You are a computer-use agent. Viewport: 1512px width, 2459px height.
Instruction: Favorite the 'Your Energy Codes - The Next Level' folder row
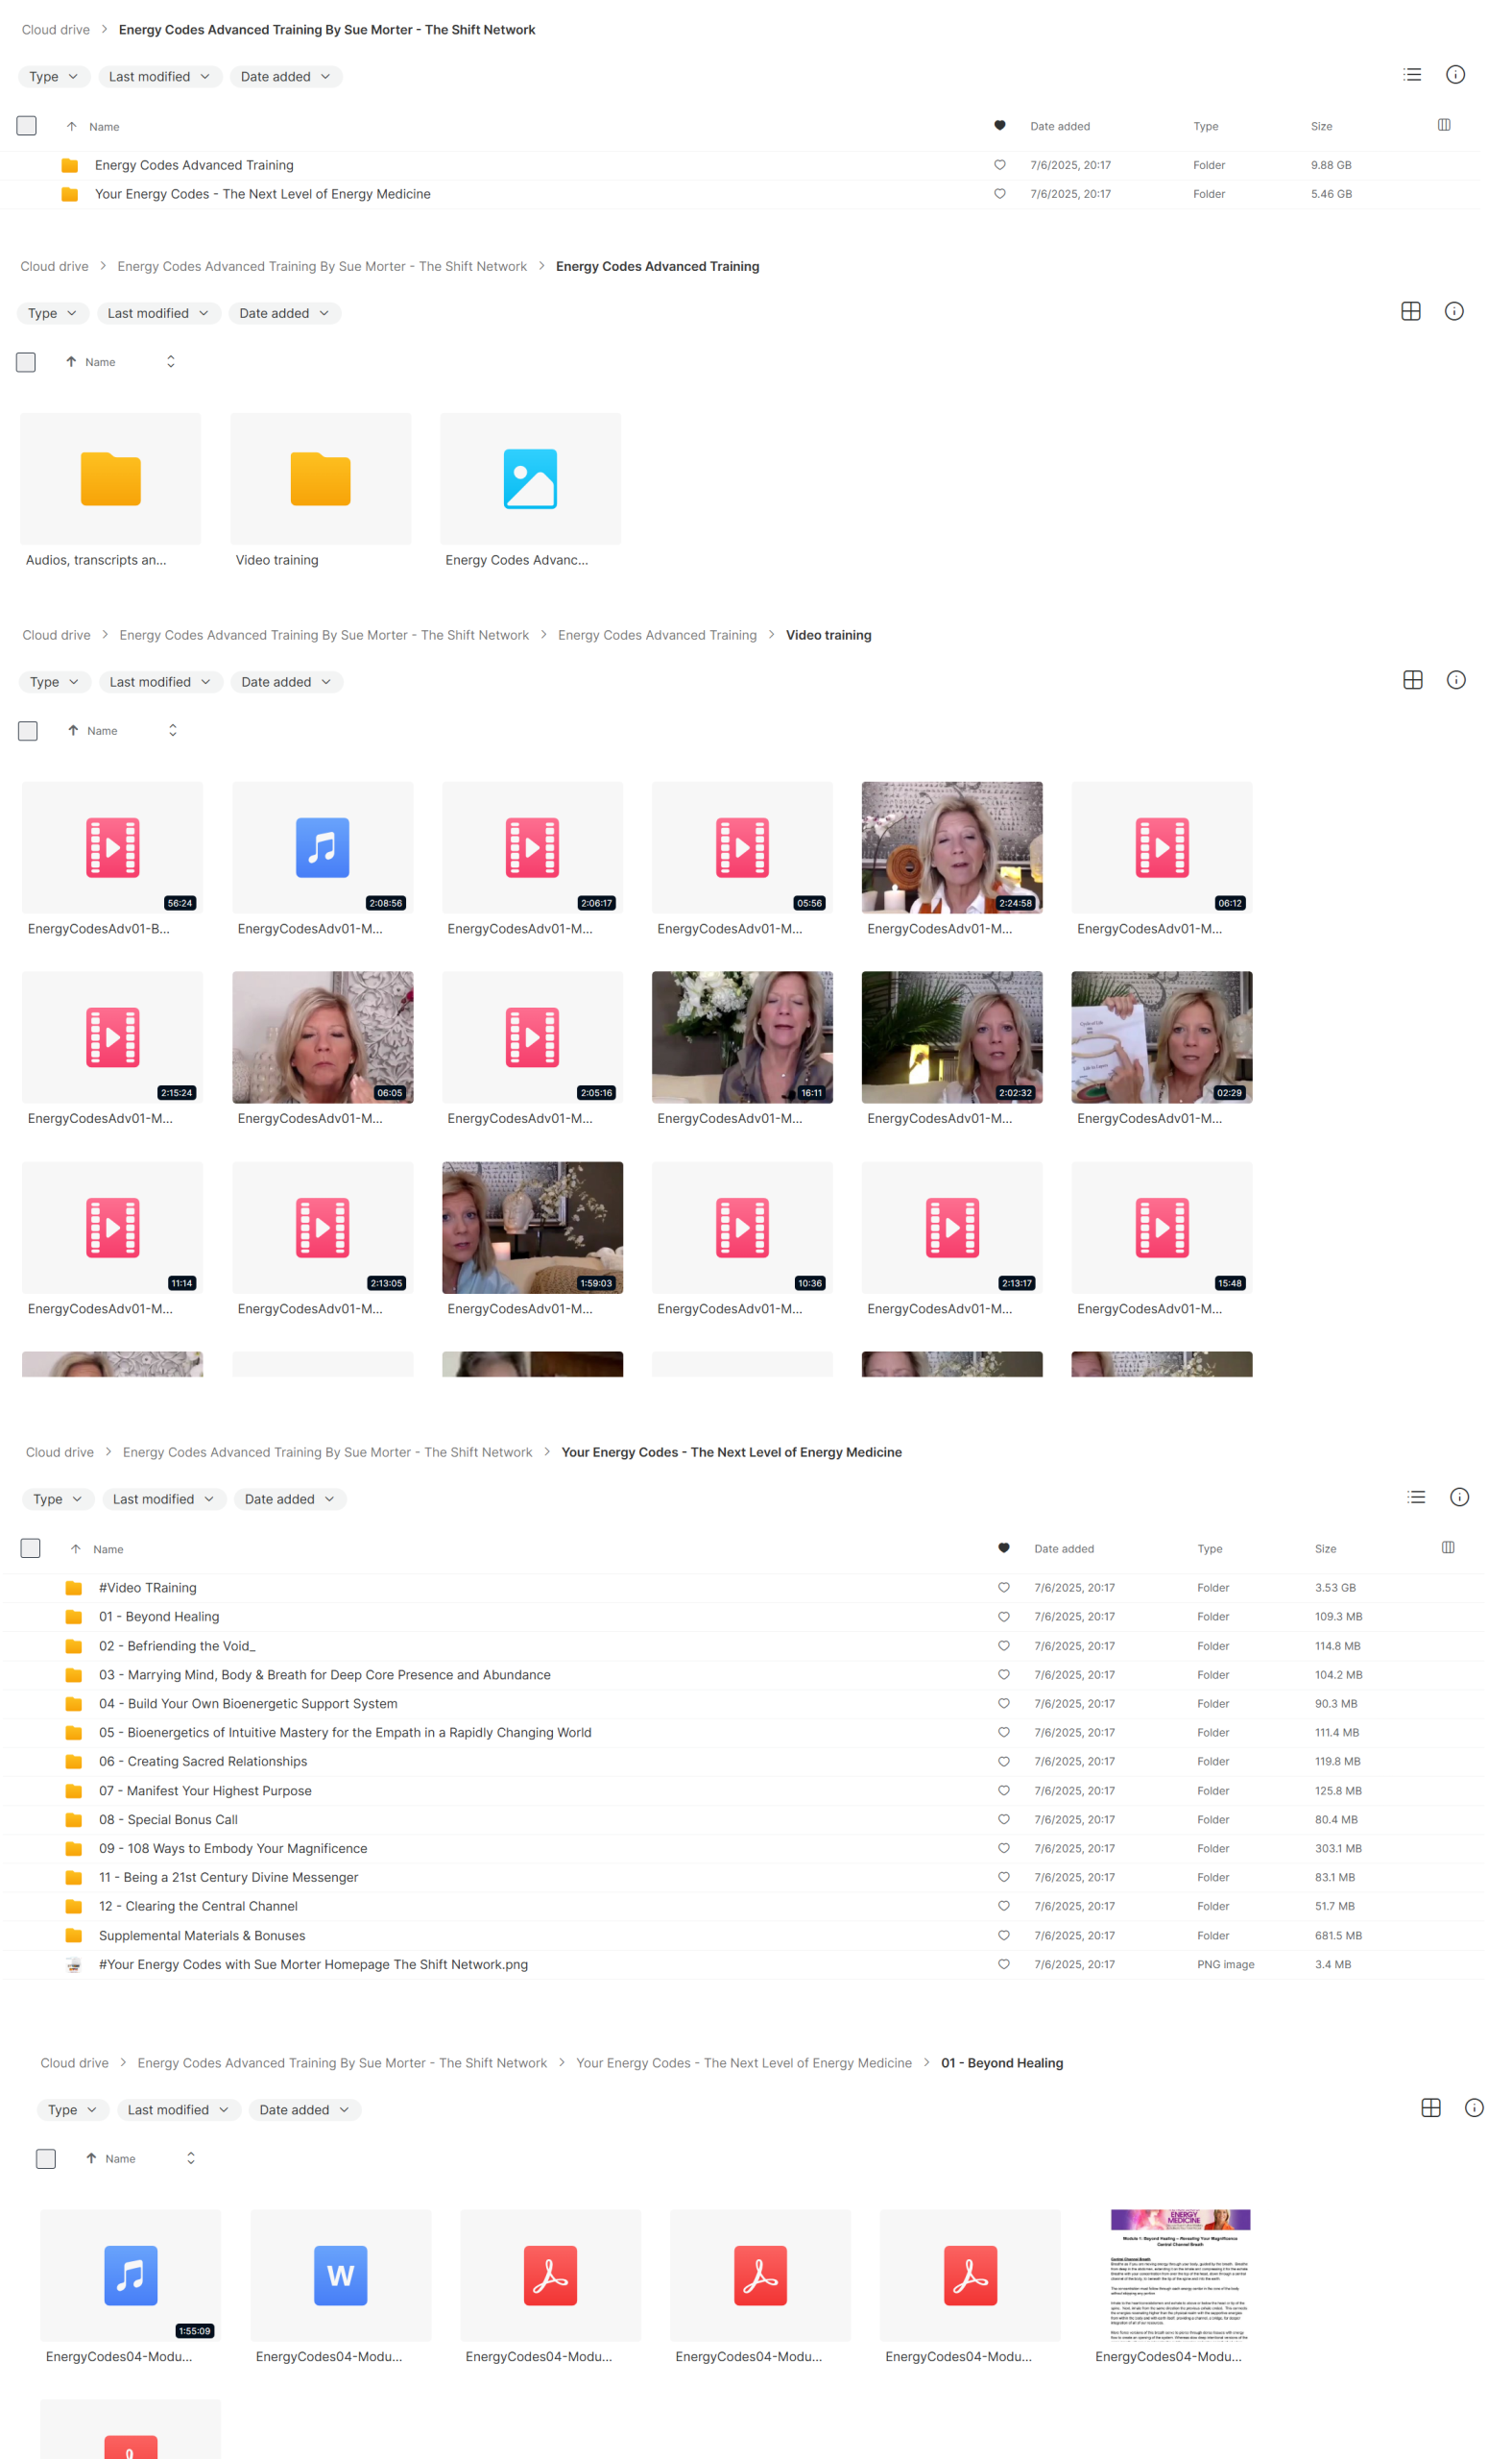coord(999,194)
